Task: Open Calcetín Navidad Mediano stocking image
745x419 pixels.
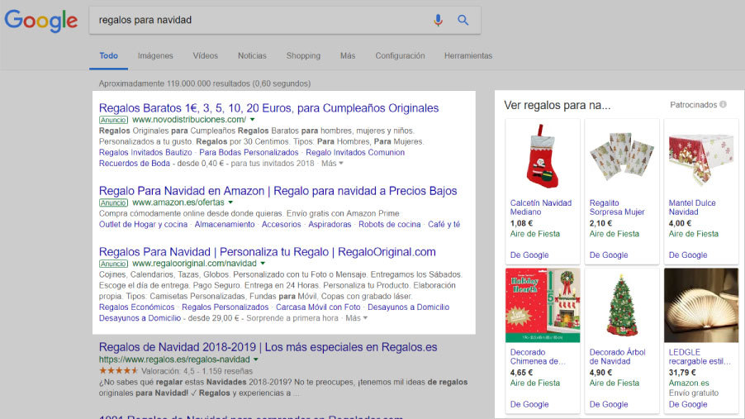Action: coord(542,157)
